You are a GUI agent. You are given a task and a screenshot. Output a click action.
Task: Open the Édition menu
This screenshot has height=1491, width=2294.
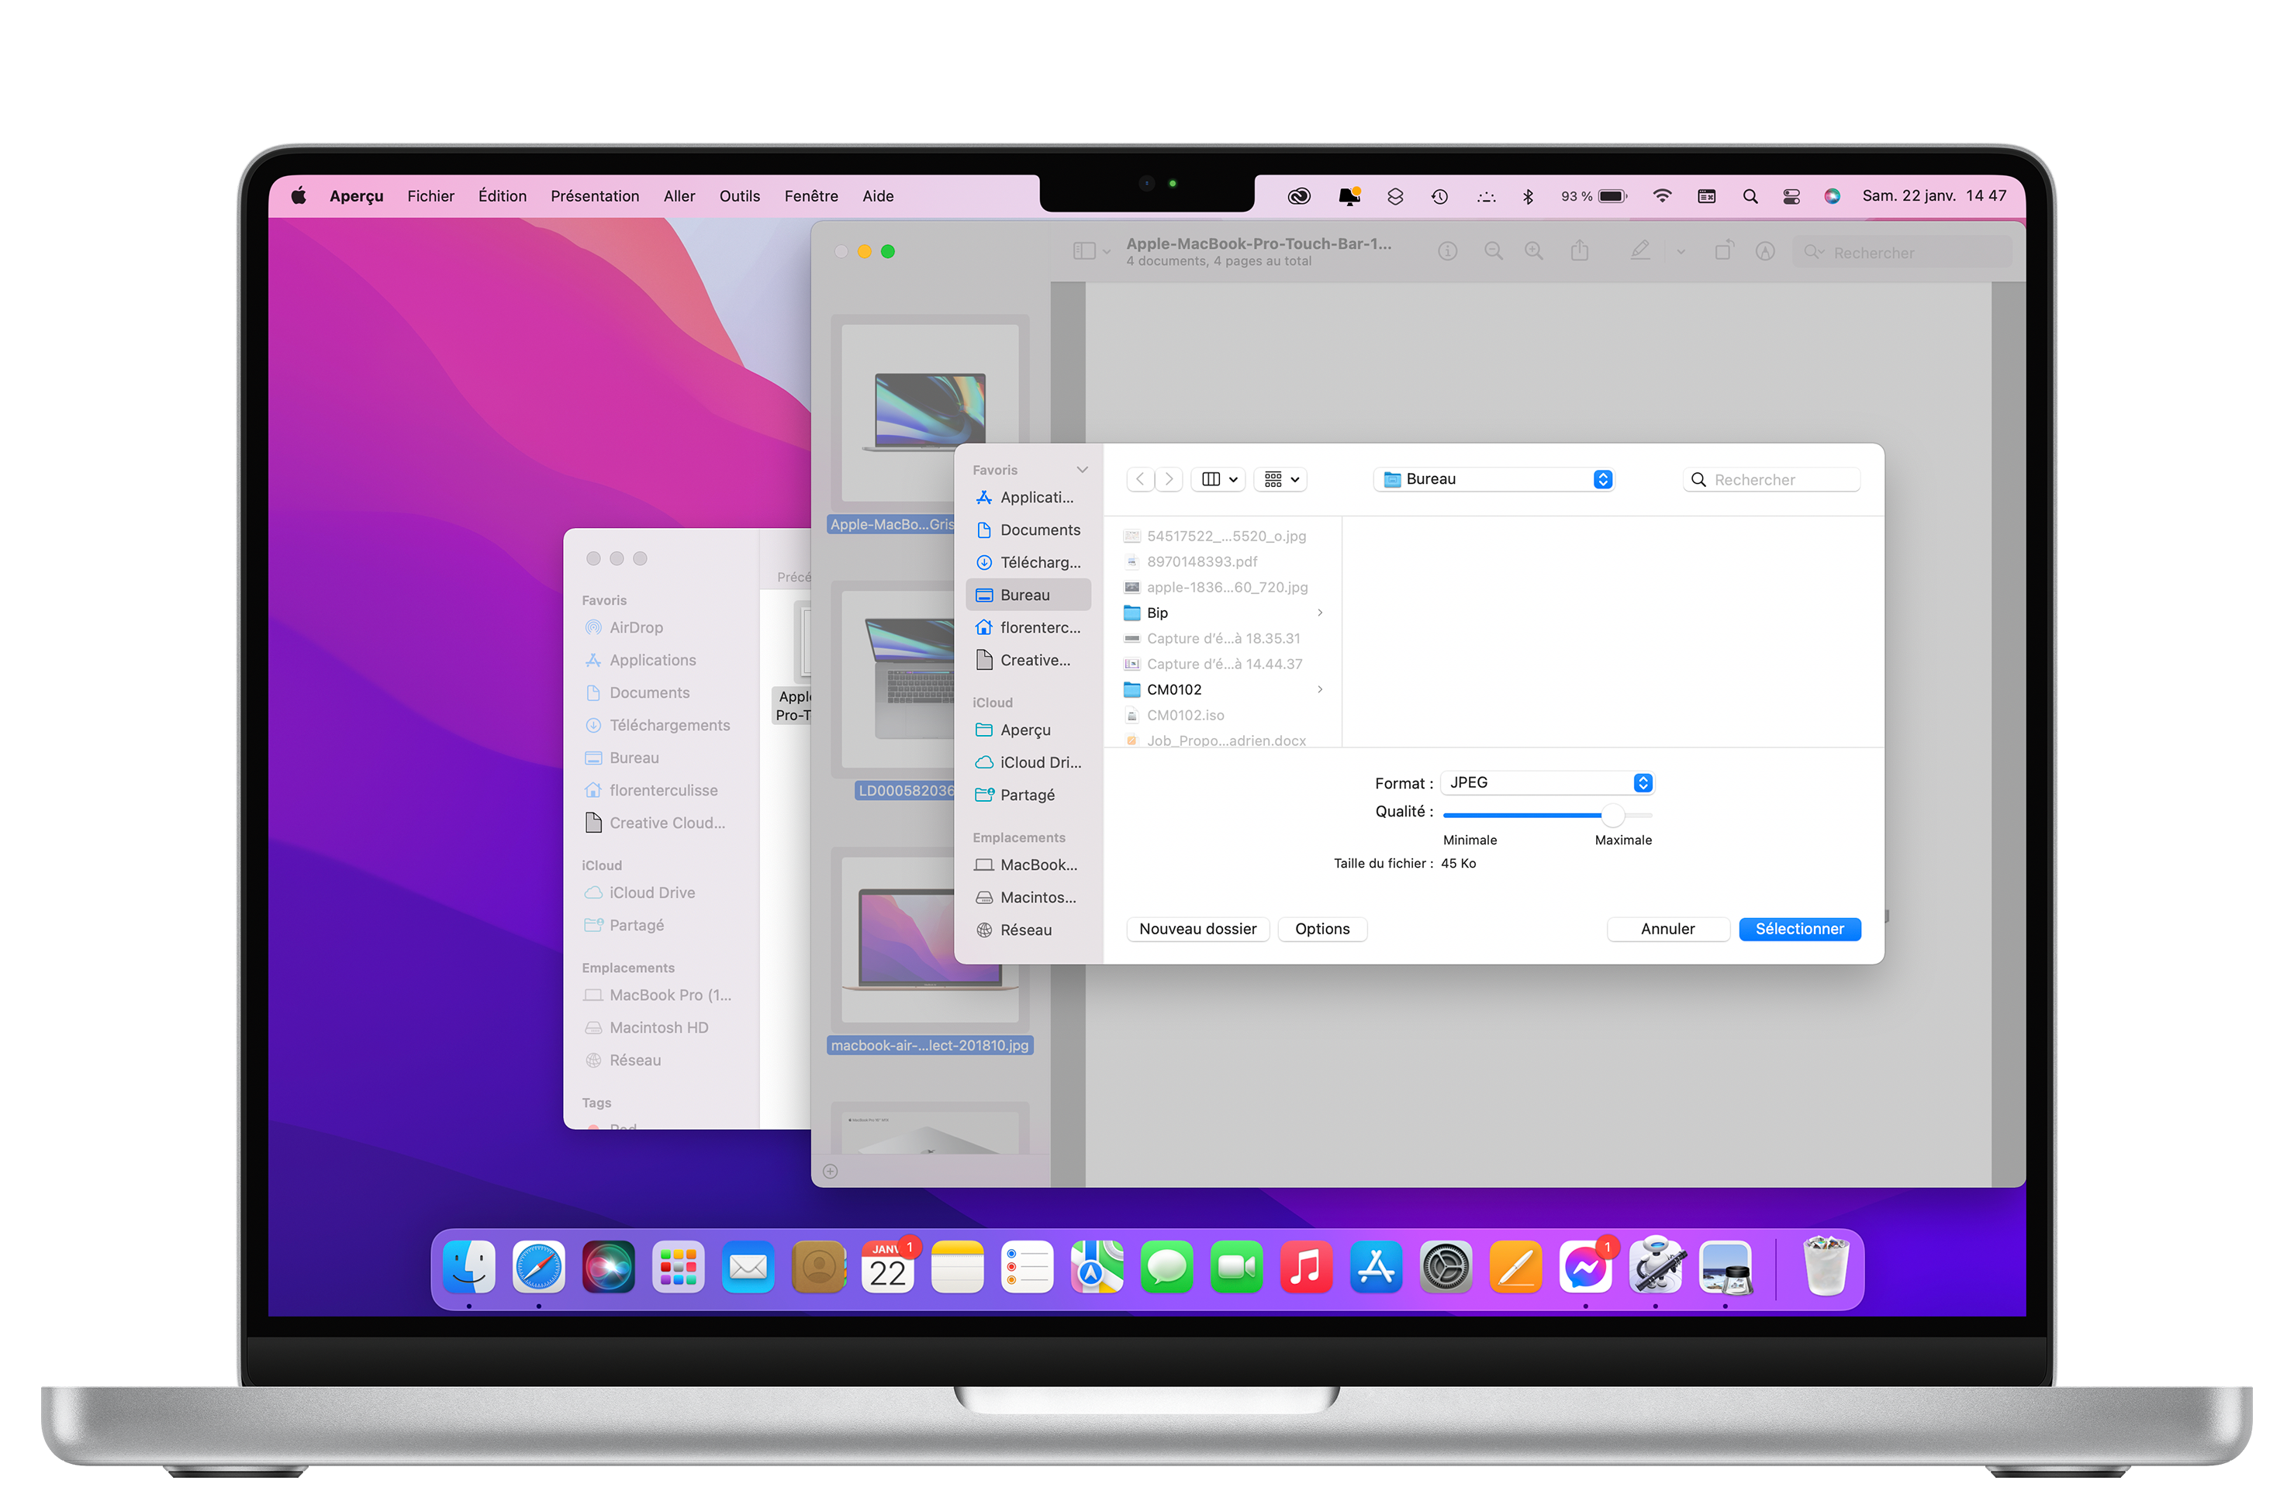[x=503, y=197]
